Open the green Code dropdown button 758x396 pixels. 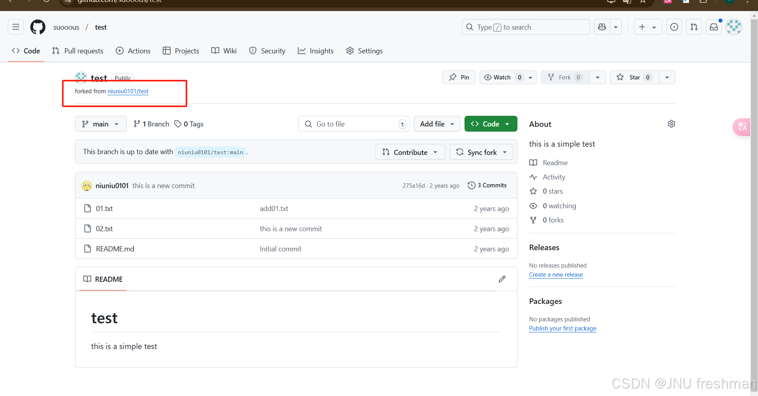[491, 124]
